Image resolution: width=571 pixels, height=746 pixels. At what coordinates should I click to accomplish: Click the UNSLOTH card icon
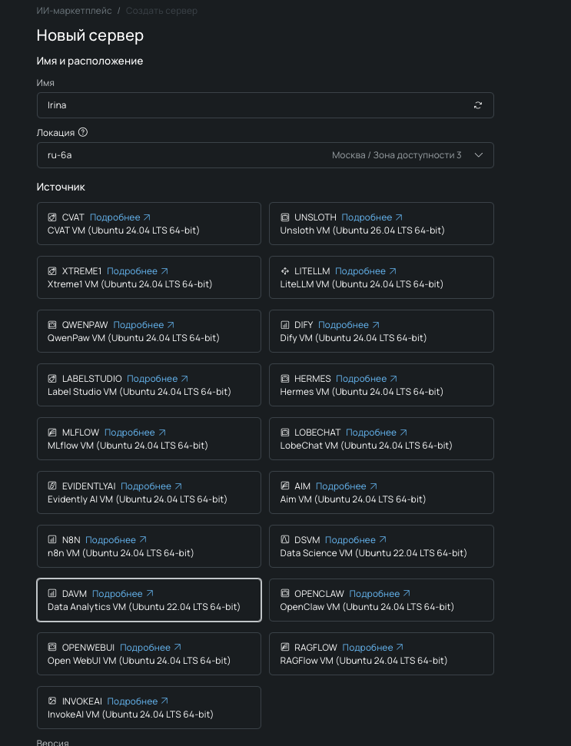click(284, 217)
